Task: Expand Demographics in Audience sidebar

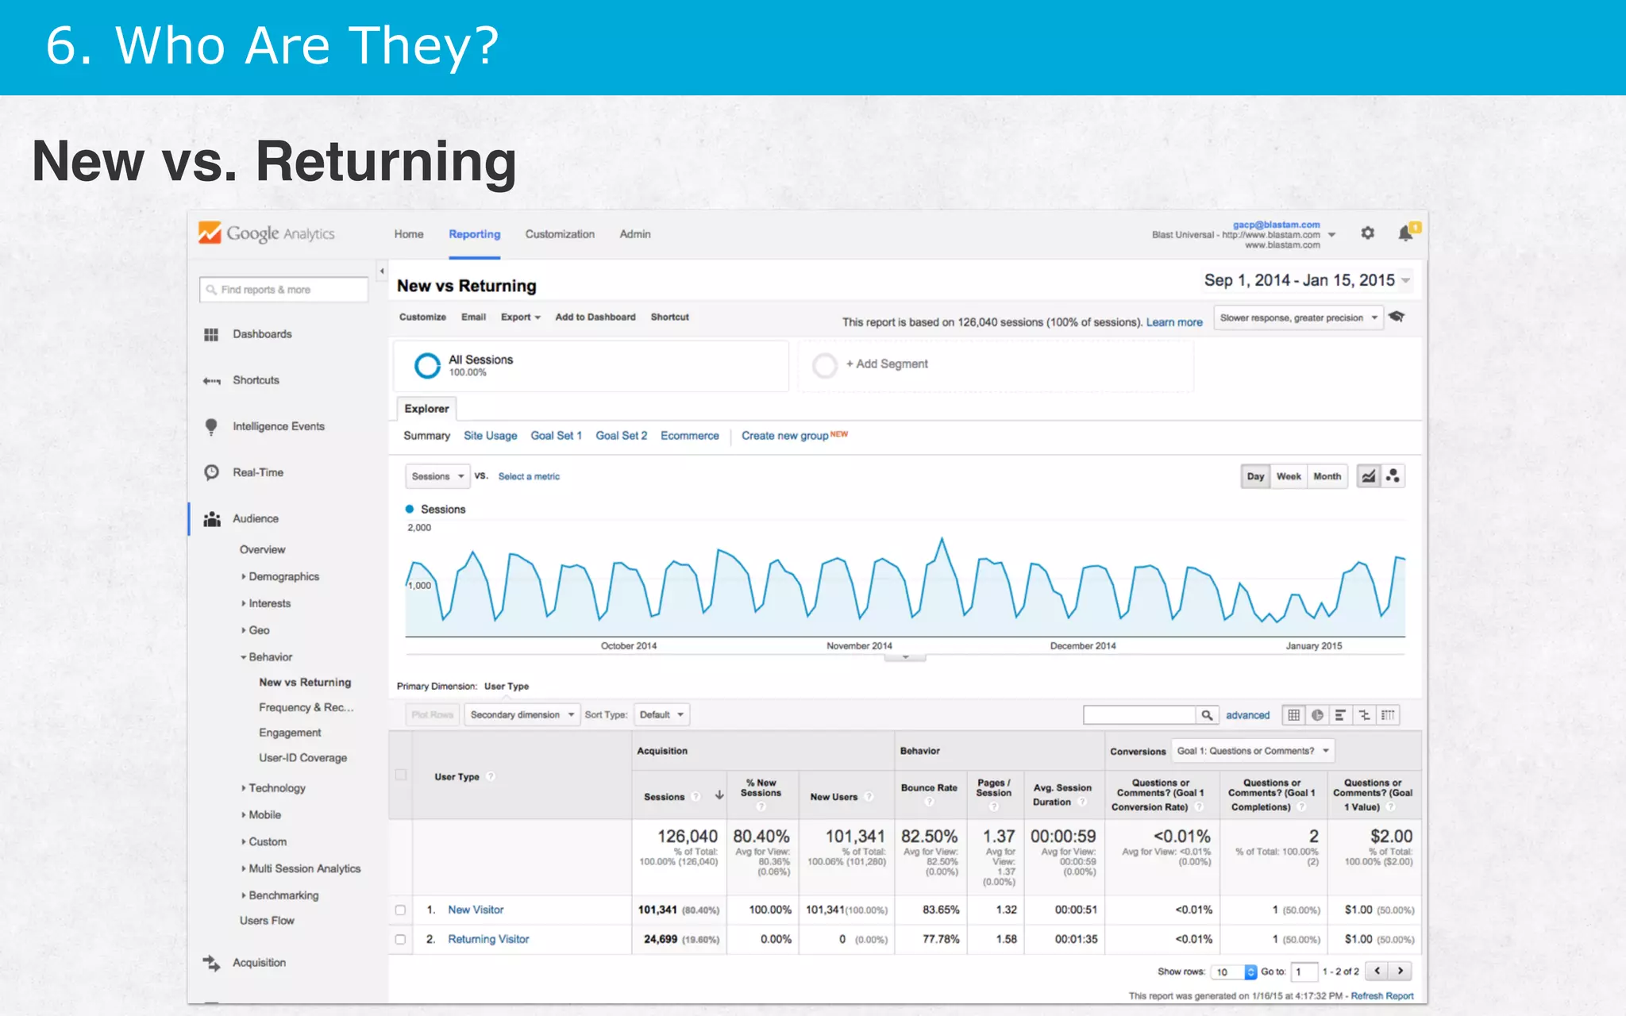Action: 283,577
